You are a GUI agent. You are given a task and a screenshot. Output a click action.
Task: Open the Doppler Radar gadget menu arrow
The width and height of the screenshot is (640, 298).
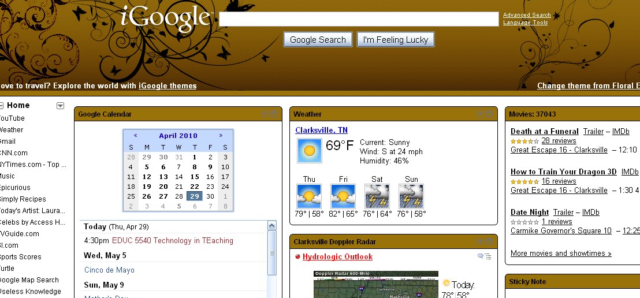[x=481, y=241]
